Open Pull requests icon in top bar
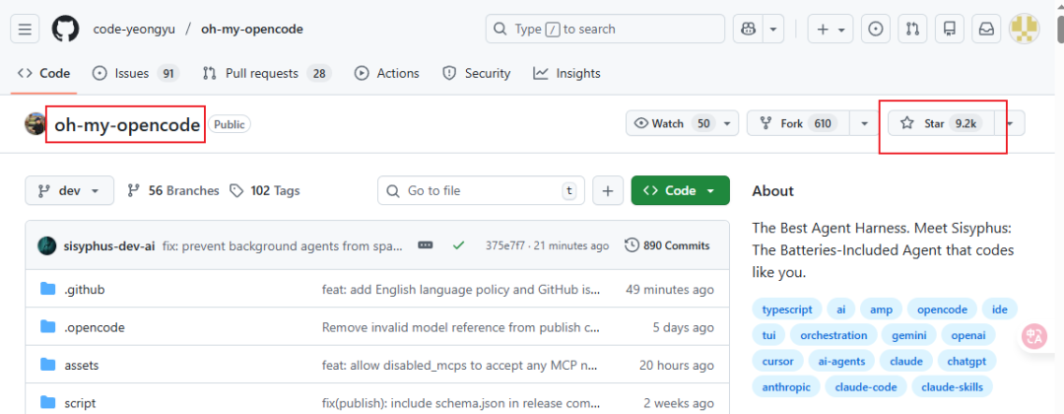The width and height of the screenshot is (1064, 414). (912, 30)
